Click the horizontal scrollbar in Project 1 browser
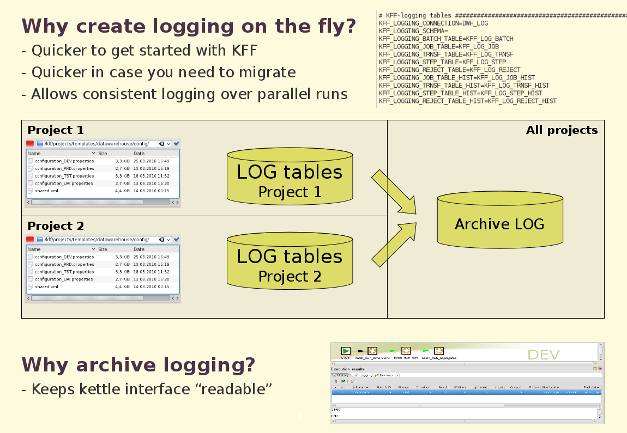 [x=100, y=202]
